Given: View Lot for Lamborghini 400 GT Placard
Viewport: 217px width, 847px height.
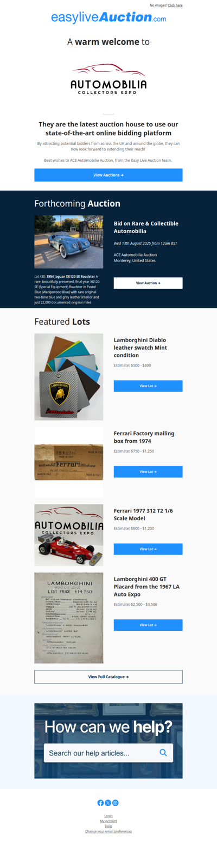Looking at the screenshot, I should pyautogui.click(x=148, y=625).
